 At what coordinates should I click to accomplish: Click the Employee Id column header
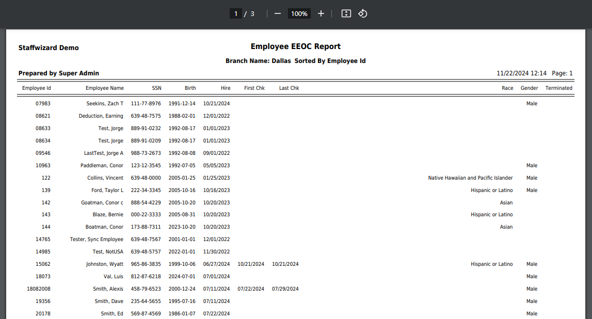pos(36,88)
